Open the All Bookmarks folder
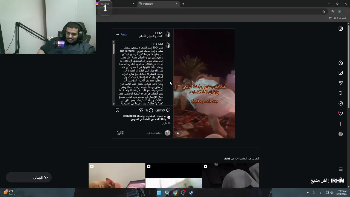The image size is (350, 197). [338, 18]
